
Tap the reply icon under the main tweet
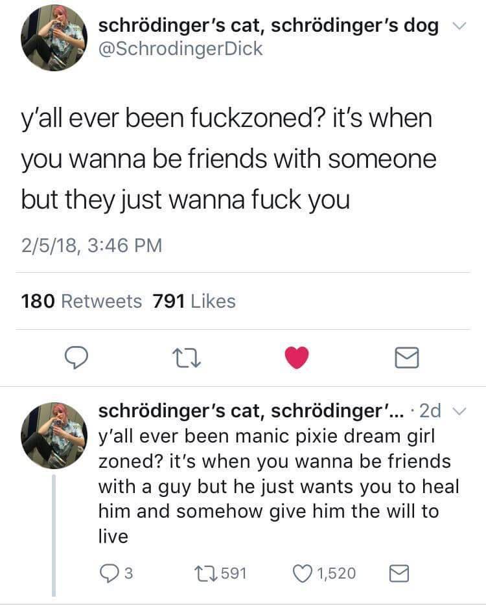coord(76,357)
